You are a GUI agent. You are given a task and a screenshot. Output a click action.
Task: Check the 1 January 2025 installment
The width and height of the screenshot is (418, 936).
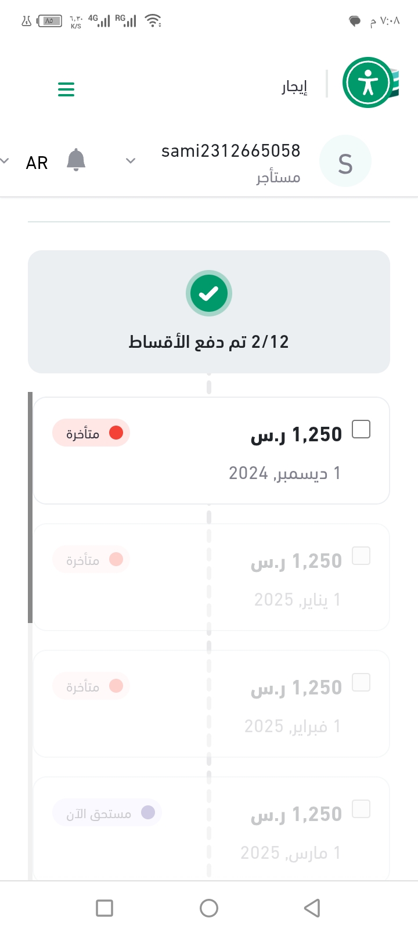361,556
